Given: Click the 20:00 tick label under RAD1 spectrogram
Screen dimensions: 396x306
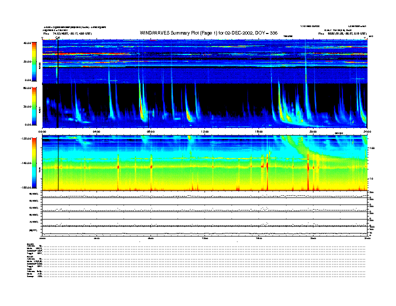Looking at the screenshot, I should click(313, 131).
